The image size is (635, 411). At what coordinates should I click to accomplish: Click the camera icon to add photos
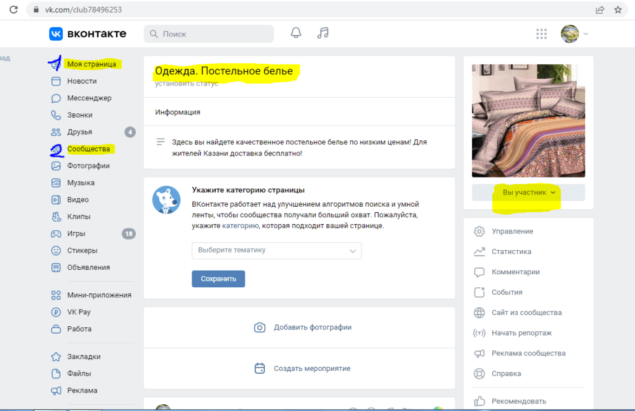point(260,327)
